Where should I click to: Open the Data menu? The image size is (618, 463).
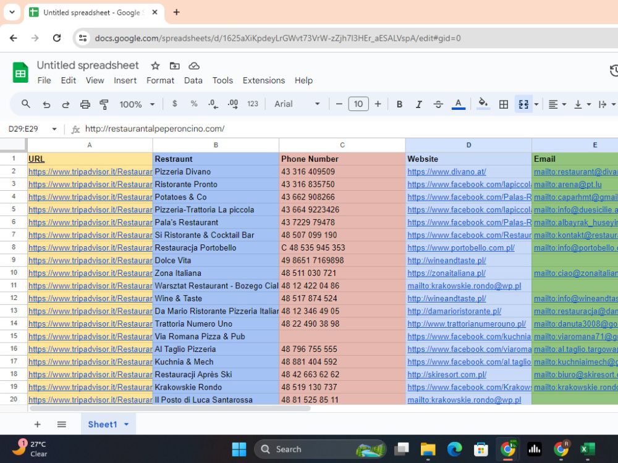tap(193, 80)
